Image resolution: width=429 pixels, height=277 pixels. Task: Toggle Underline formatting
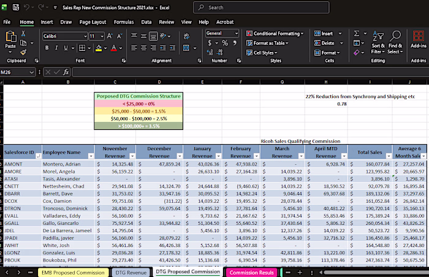66,48
